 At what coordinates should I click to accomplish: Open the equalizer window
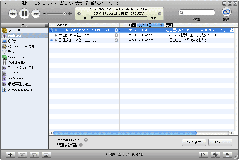[x=203, y=155]
